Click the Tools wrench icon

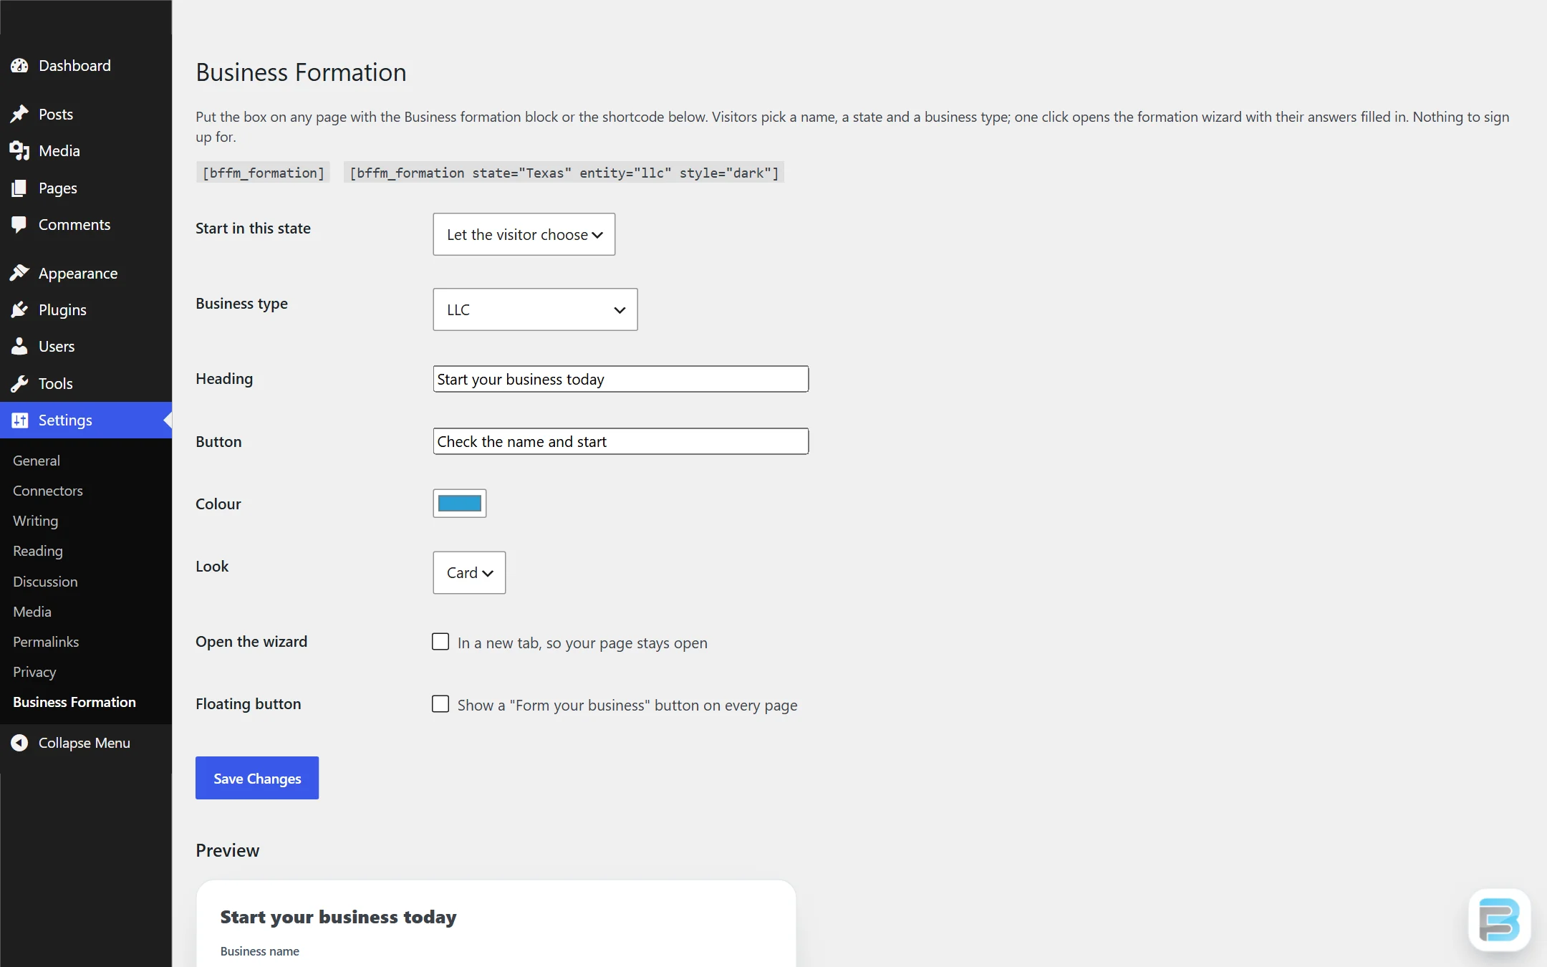pyautogui.click(x=19, y=383)
